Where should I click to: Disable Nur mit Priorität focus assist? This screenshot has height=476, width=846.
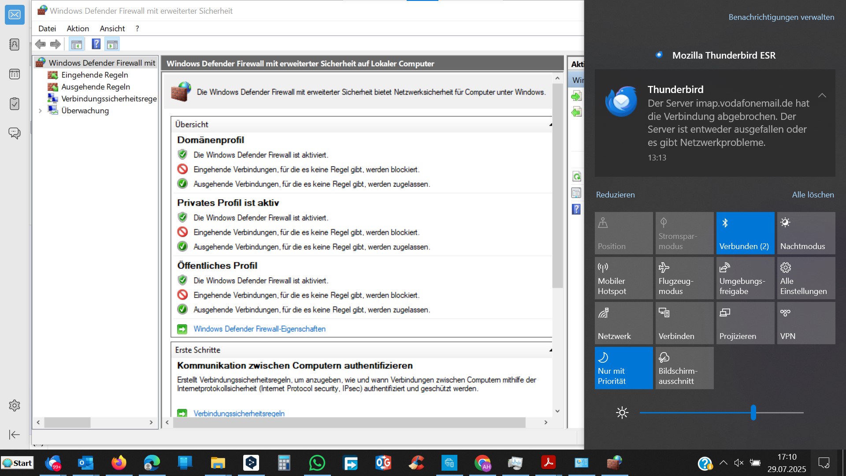pyautogui.click(x=623, y=368)
